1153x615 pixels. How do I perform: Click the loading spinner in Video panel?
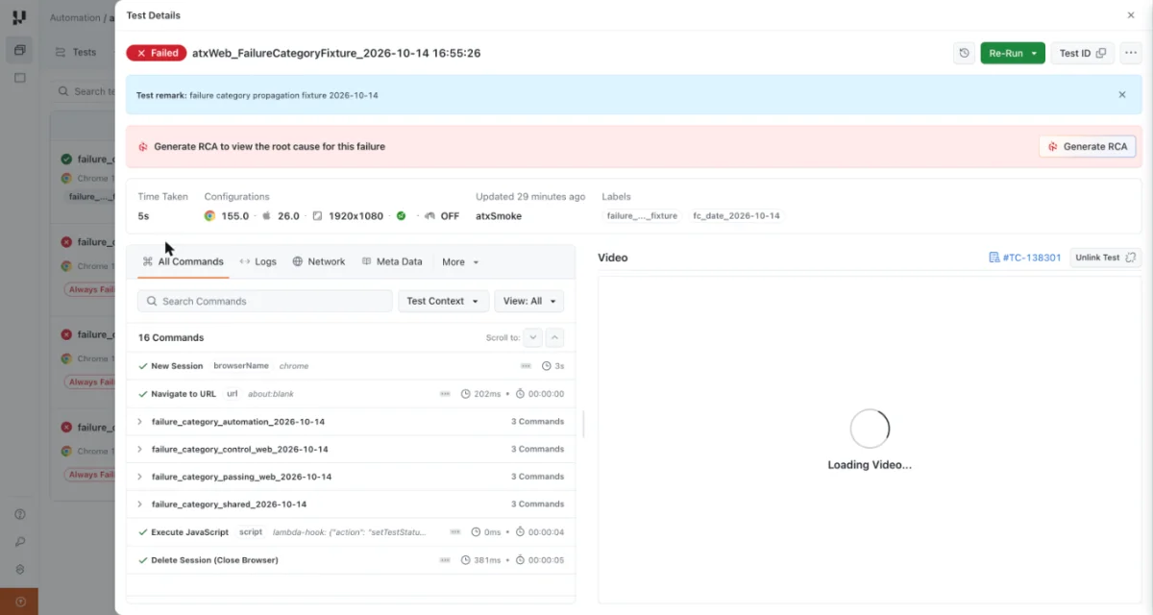click(x=870, y=429)
